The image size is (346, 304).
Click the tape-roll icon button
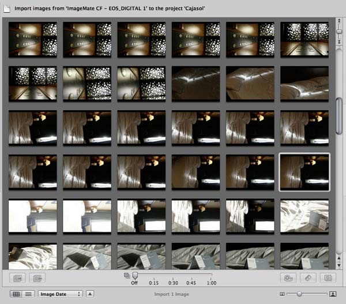(288, 278)
